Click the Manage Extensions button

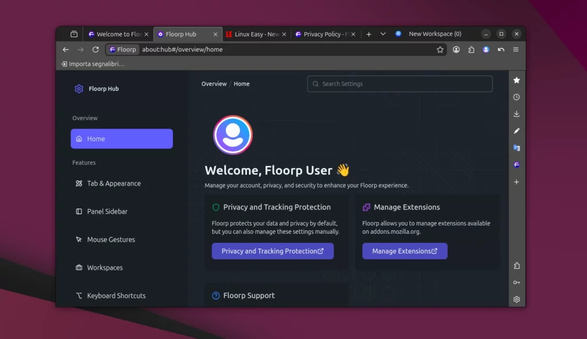point(405,251)
